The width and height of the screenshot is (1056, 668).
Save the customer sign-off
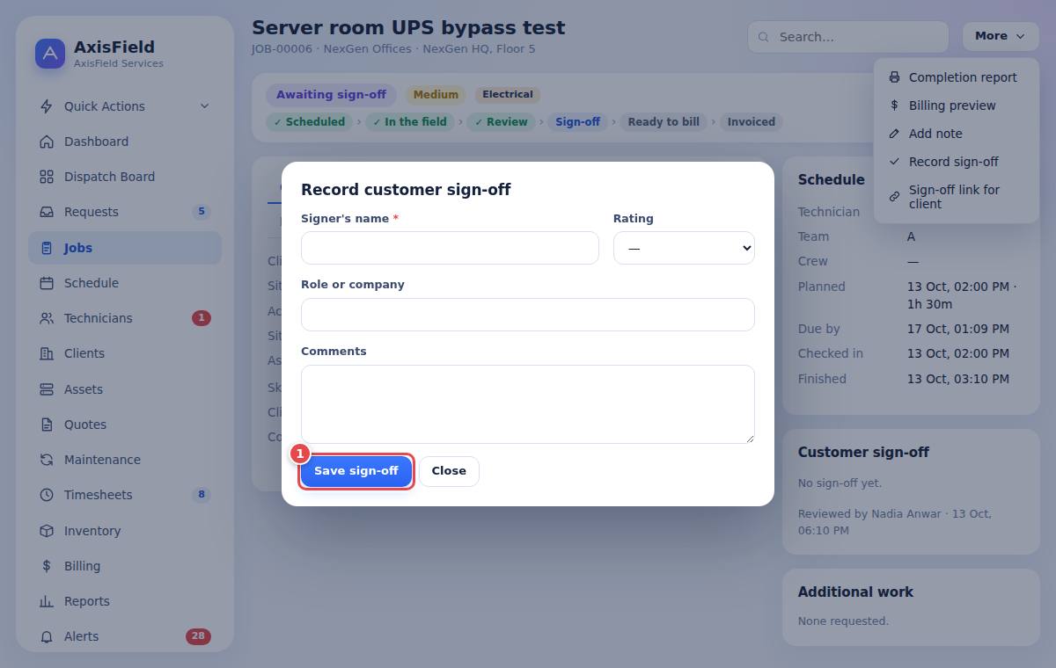(x=356, y=471)
